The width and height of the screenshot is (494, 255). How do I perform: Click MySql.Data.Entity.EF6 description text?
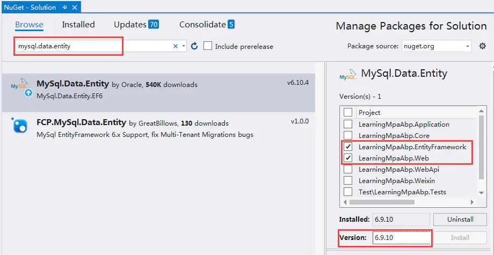click(70, 96)
